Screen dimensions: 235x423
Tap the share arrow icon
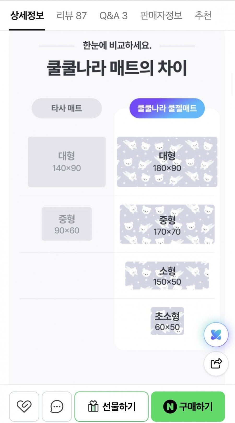216,364
